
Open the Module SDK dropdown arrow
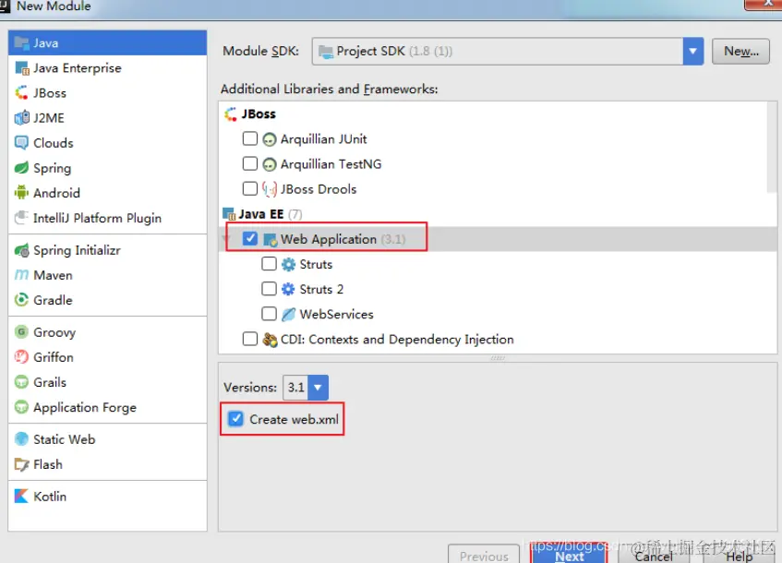click(692, 51)
